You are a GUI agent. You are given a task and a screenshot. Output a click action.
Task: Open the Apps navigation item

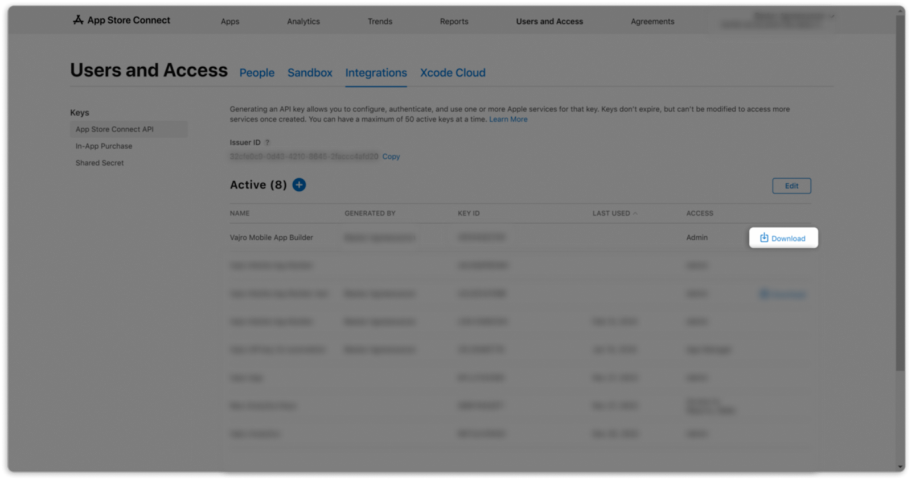point(230,22)
